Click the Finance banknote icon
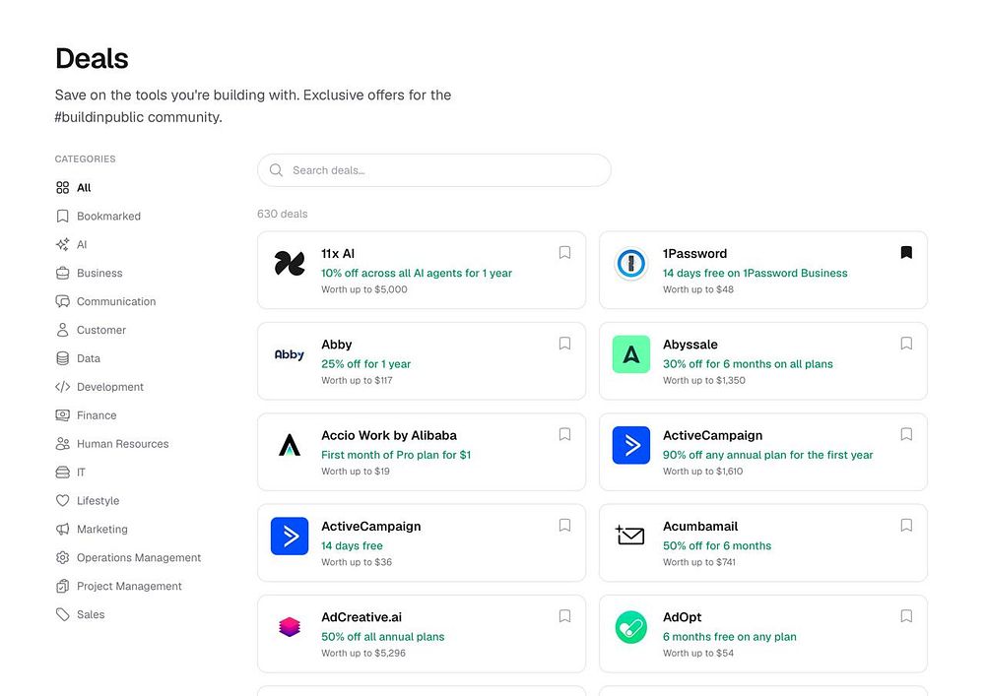 pos(62,414)
